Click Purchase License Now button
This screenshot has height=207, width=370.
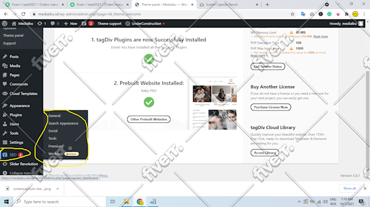point(270,107)
